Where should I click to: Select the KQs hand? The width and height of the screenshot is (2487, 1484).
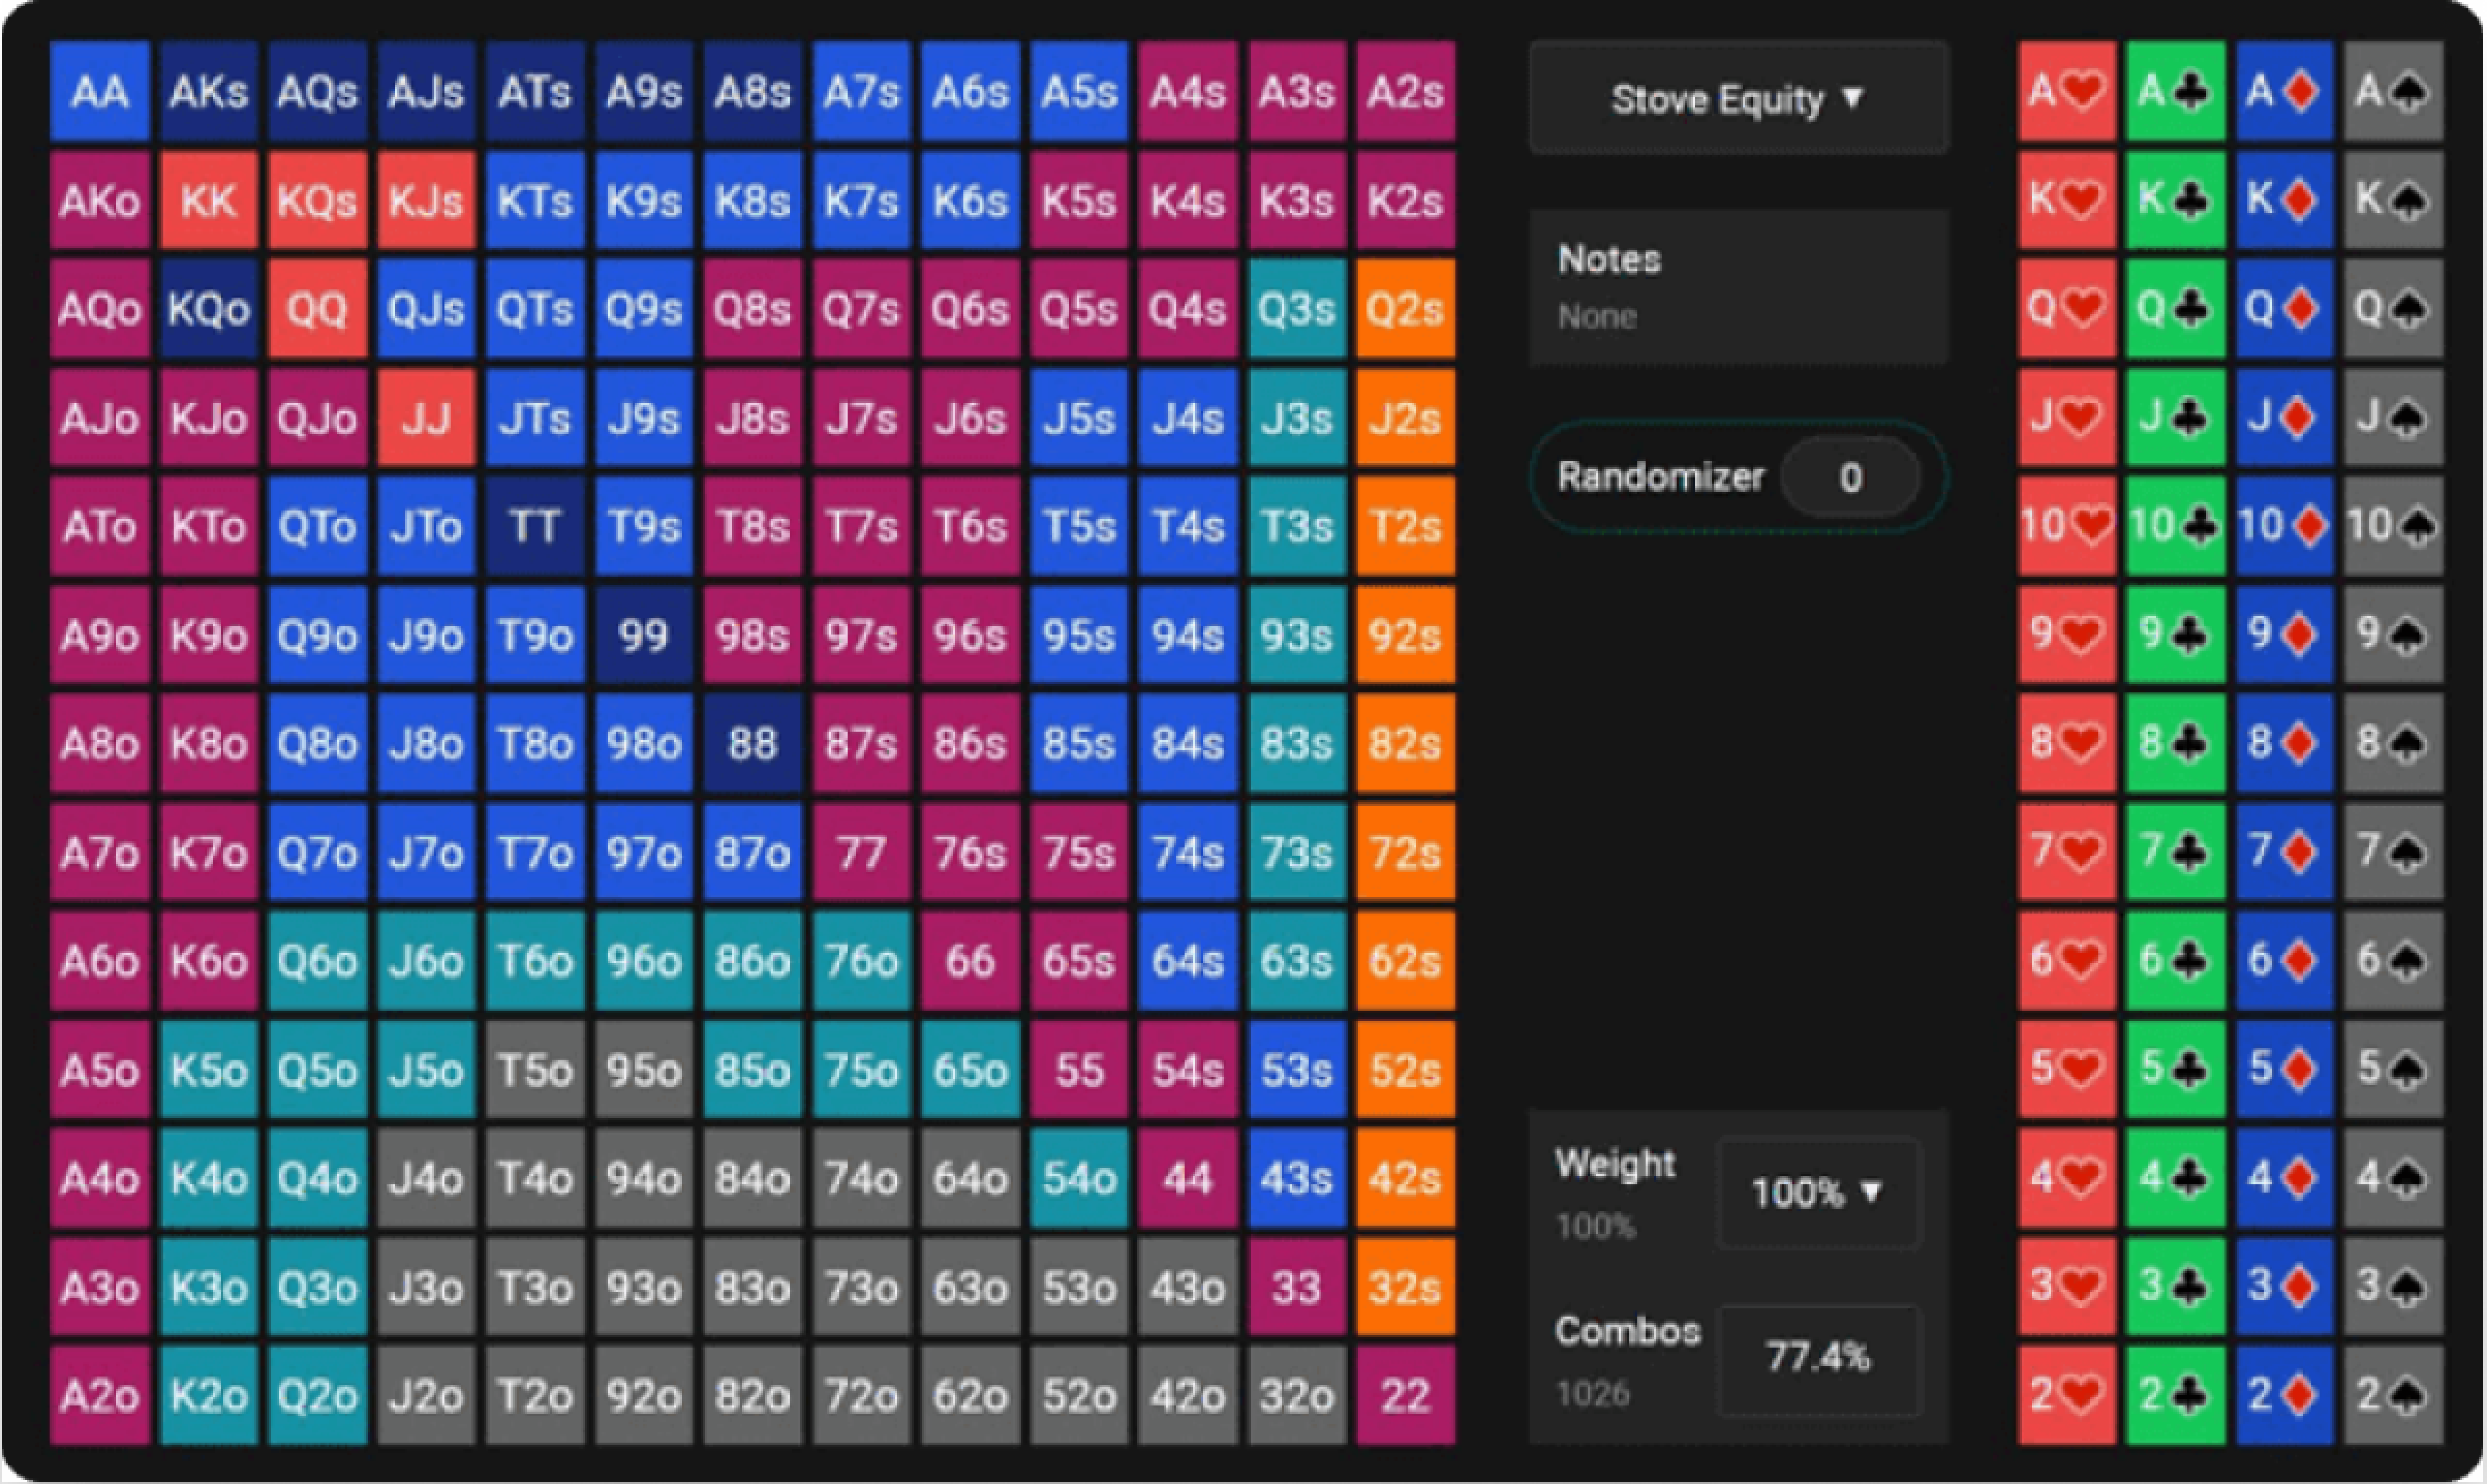tap(318, 200)
